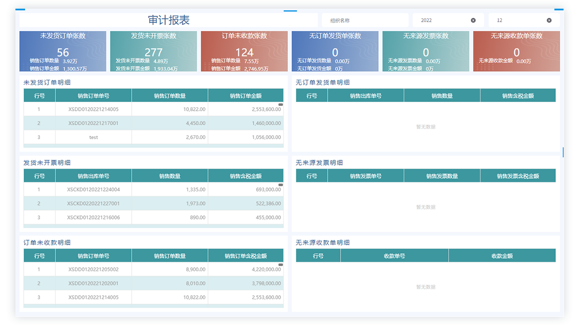The height and width of the screenshot is (325, 579).
Task: Open the month 12 dropdown selector
Action: [519, 20]
